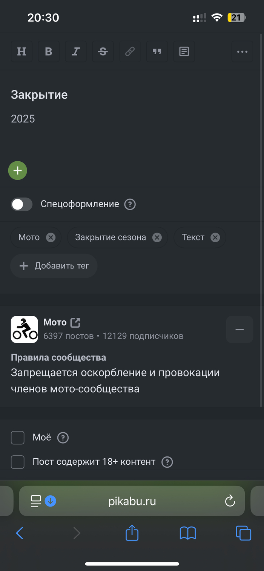
Task: Remove the Закрытие сезона tag
Action: click(x=157, y=237)
